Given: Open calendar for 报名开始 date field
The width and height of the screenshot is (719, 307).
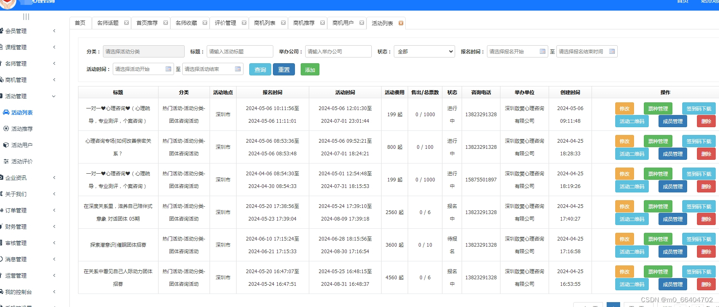Looking at the screenshot, I should (543, 51).
